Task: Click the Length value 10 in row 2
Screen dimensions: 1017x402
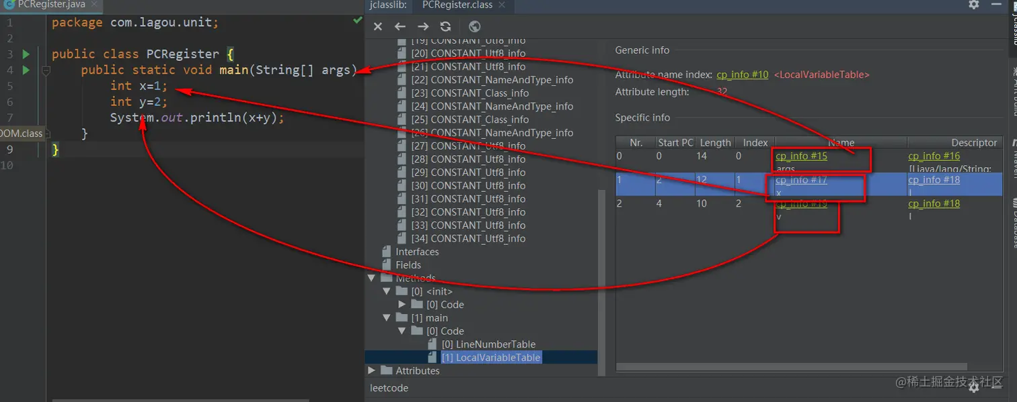Action: [702, 203]
